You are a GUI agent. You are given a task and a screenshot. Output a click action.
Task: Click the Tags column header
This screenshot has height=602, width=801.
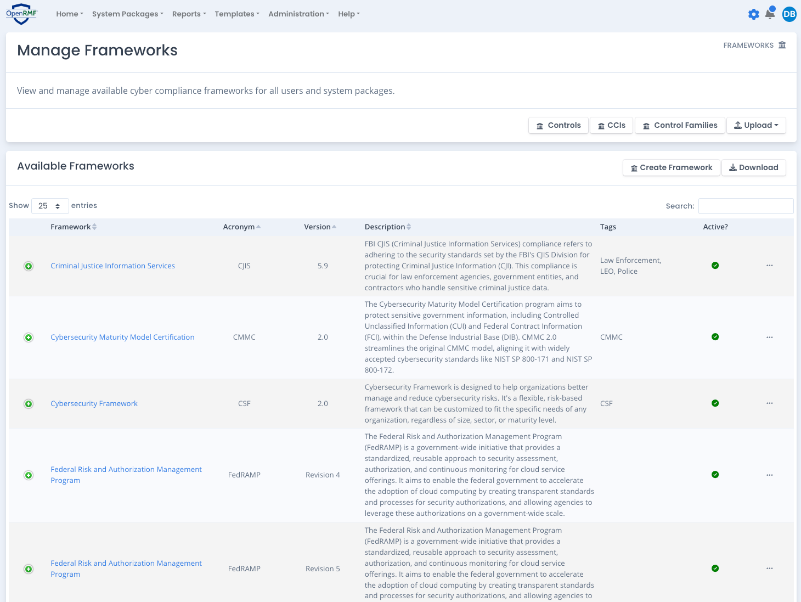[608, 227]
